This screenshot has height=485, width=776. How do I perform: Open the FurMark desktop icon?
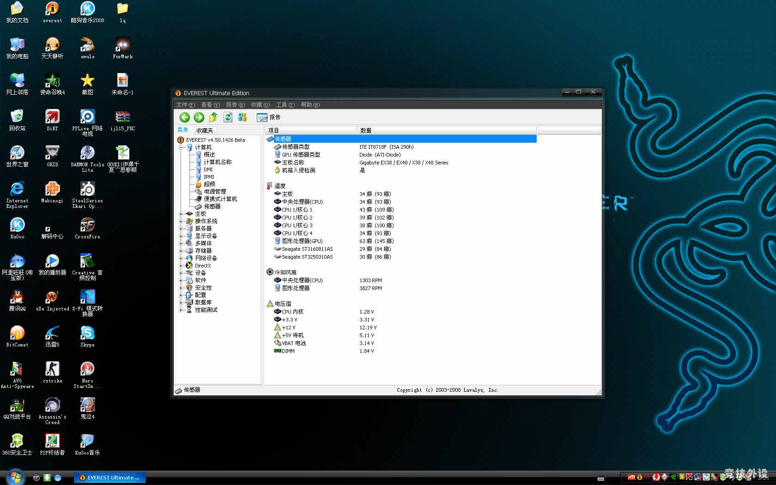[x=122, y=48]
